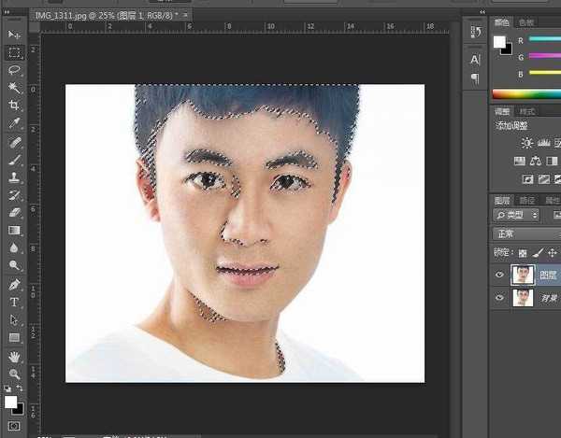The image size is (561, 438).
Task: Open the Character panel 'A' icon
Action: 475,60
